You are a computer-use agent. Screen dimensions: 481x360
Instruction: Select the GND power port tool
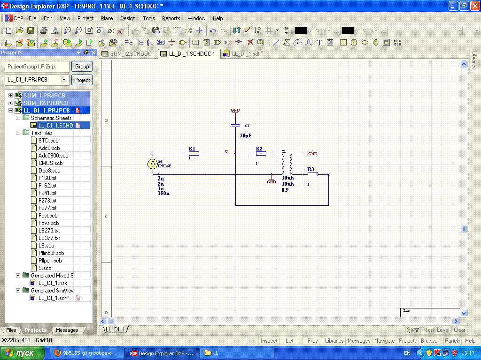[171, 43]
